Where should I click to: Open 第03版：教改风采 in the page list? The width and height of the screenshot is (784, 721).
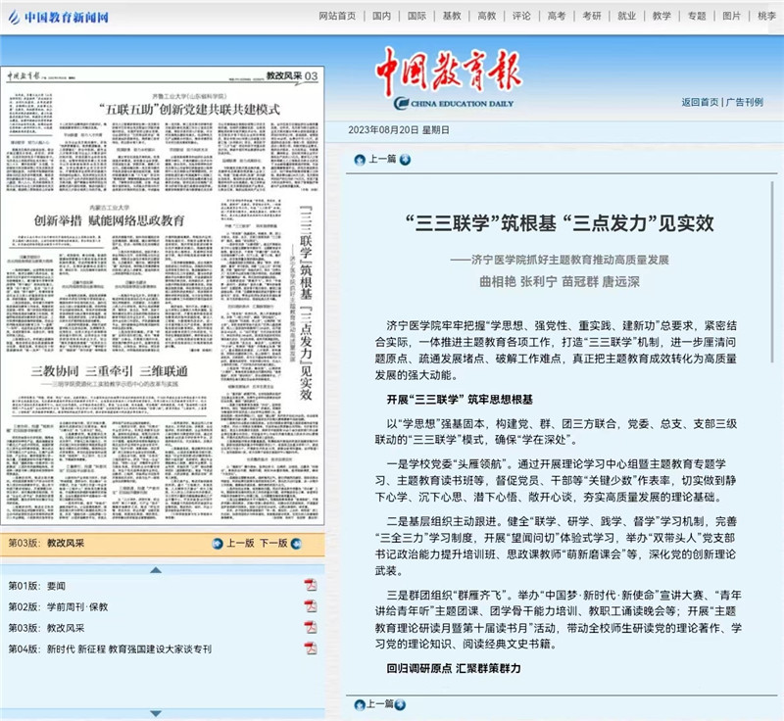46,628
